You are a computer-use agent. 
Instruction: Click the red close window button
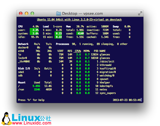(21, 13)
